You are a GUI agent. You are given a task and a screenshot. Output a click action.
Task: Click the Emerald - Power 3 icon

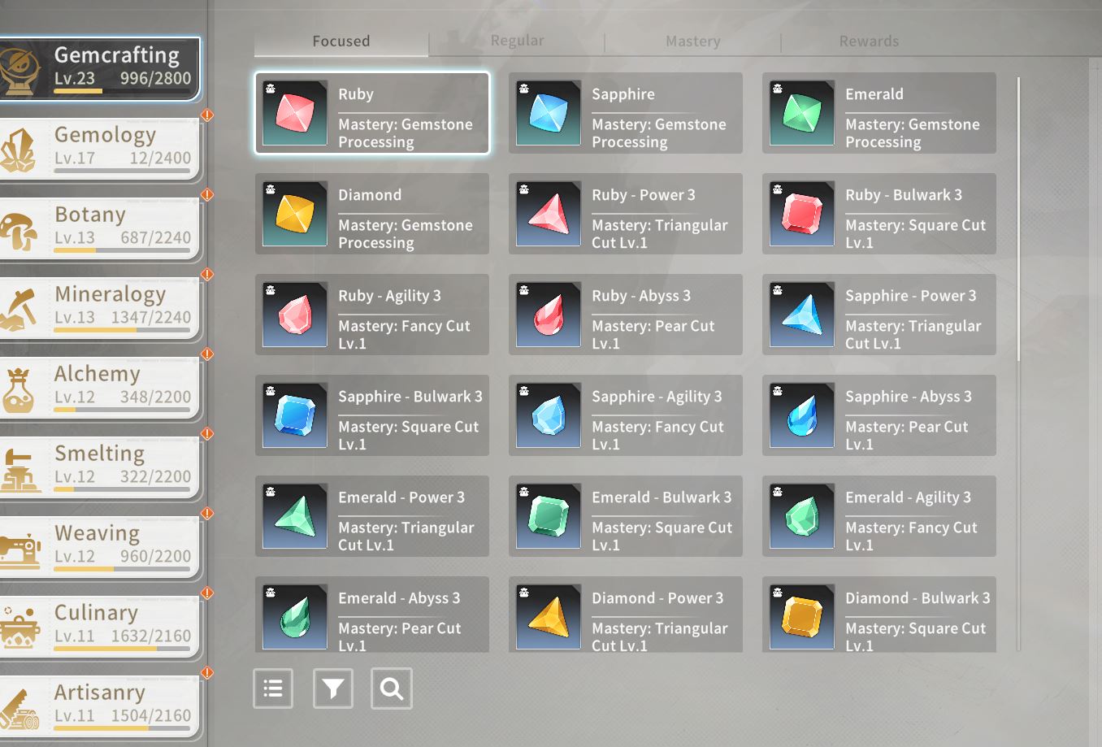[x=295, y=516]
